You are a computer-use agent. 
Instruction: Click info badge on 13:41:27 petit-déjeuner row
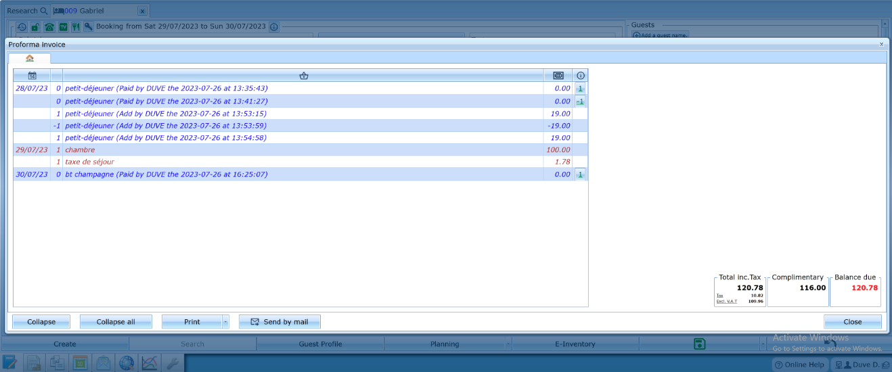[x=580, y=101]
